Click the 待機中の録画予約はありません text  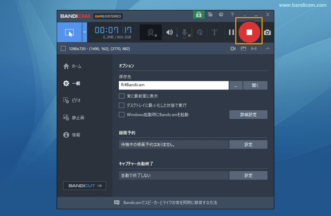click(148, 145)
